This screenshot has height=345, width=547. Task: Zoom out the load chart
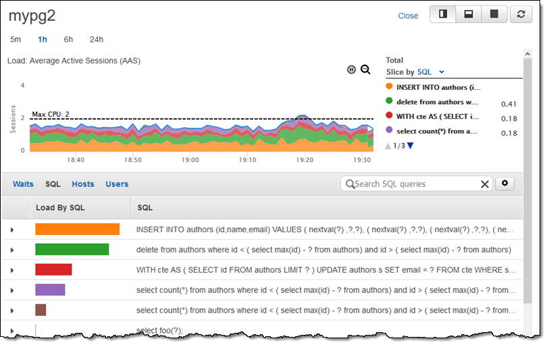pos(365,70)
